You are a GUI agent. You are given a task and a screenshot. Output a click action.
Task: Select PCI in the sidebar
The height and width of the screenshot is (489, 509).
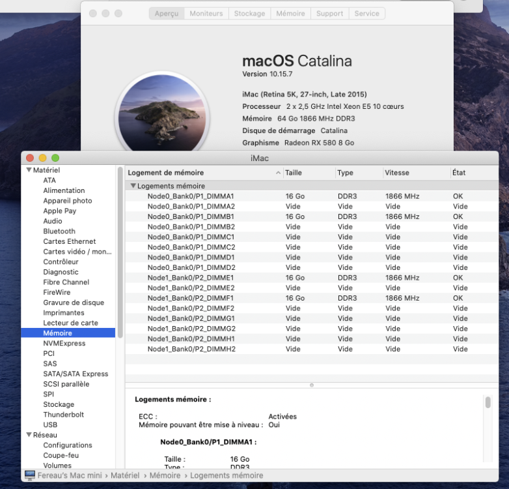(x=49, y=353)
